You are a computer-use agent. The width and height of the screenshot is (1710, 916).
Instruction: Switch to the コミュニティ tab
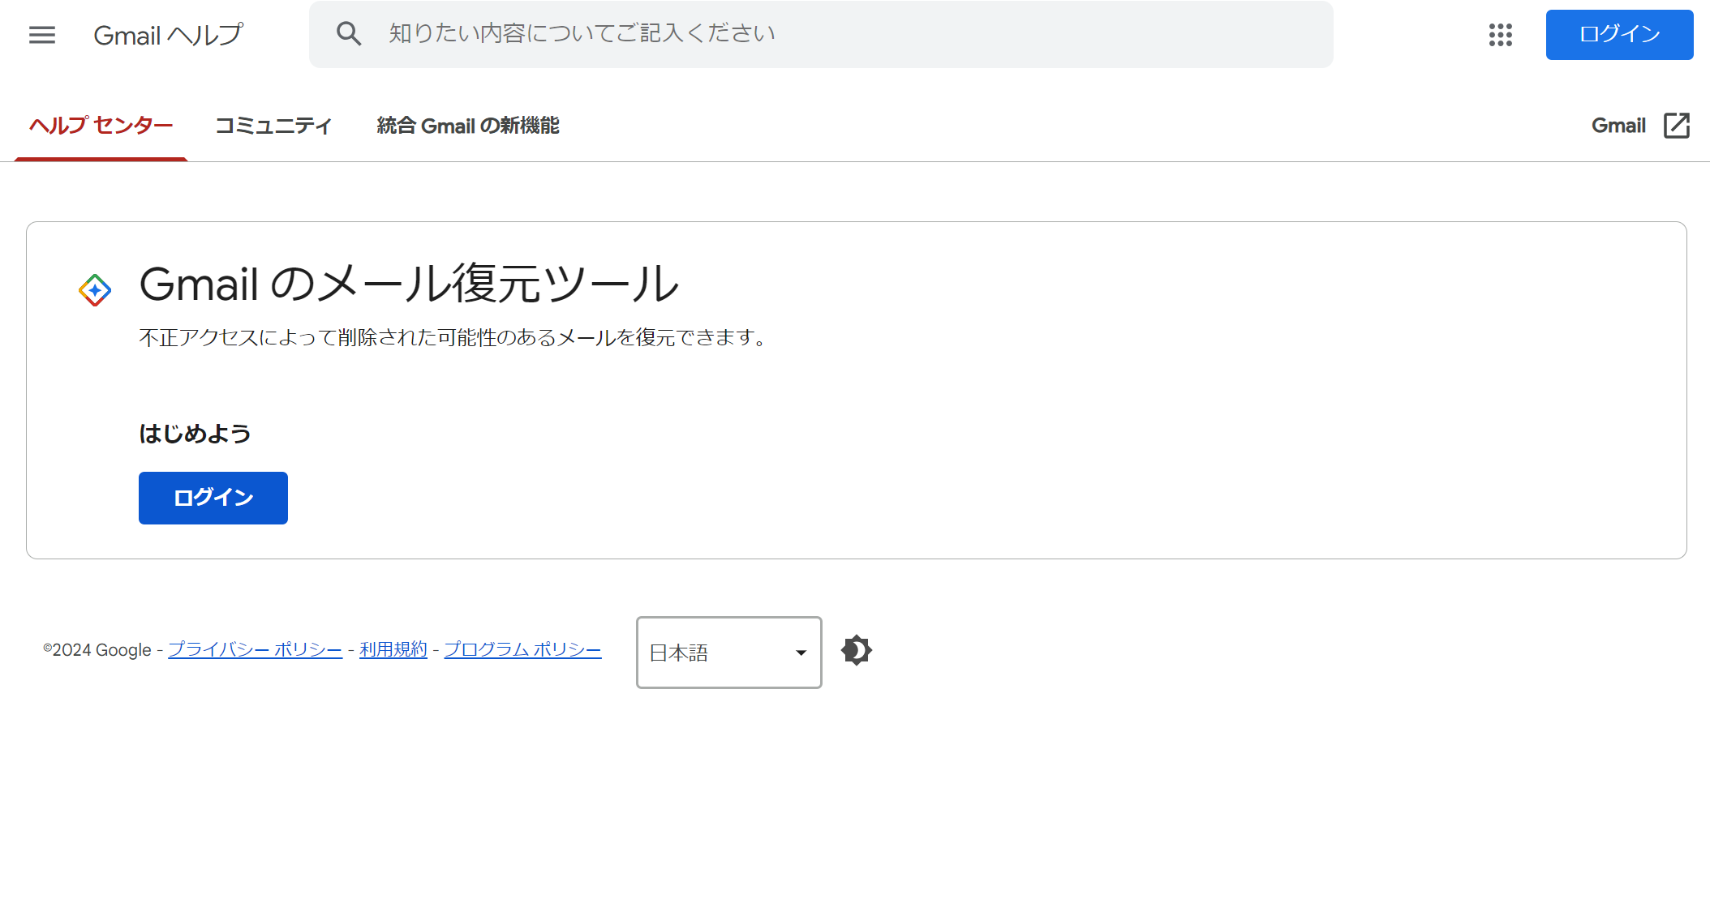273,126
